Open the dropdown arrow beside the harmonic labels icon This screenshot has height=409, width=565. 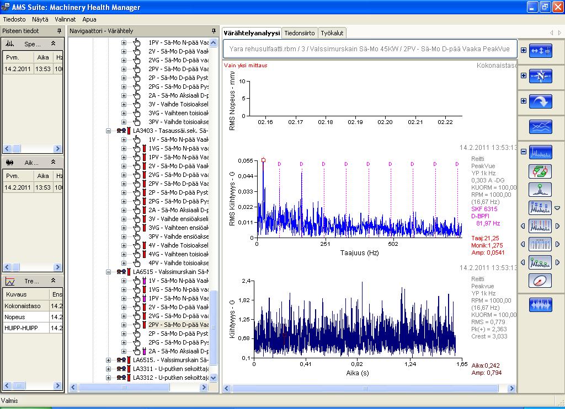557,208
